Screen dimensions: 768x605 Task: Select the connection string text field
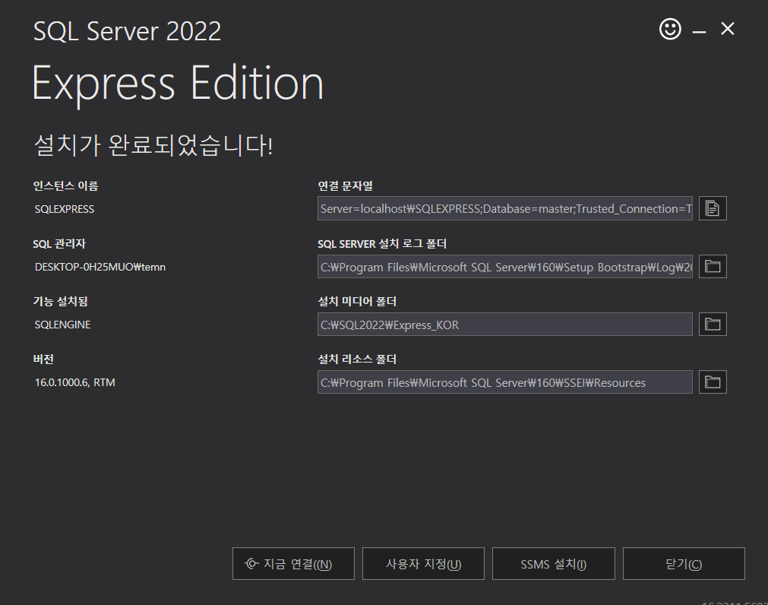click(x=505, y=209)
